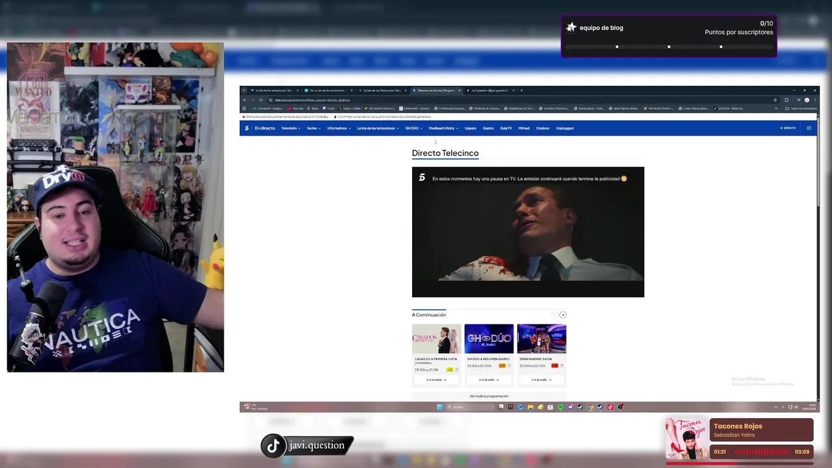Expand the Televisión dropdown menu

click(x=291, y=128)
